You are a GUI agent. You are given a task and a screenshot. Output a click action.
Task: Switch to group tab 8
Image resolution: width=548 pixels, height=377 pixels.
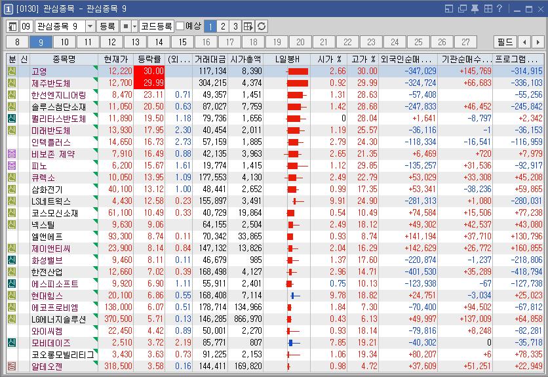pos(17,42)
